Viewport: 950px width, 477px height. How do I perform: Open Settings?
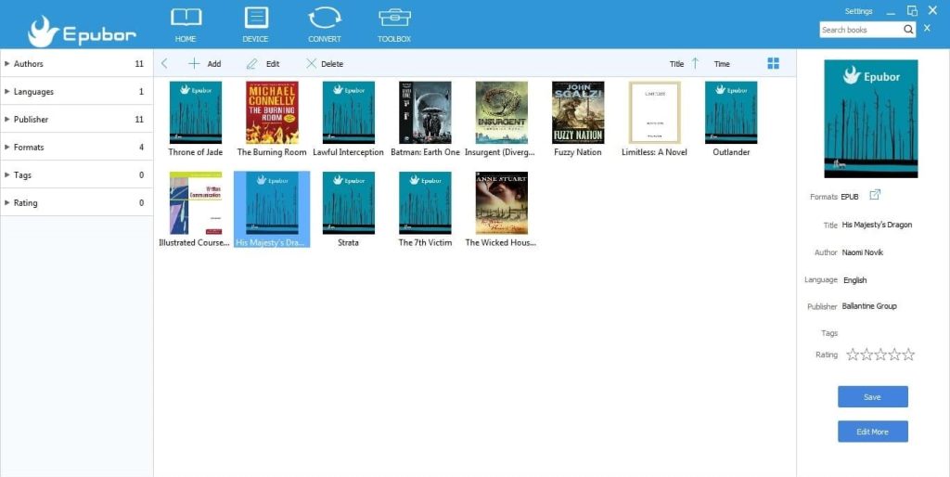click(x=858, y=11)
